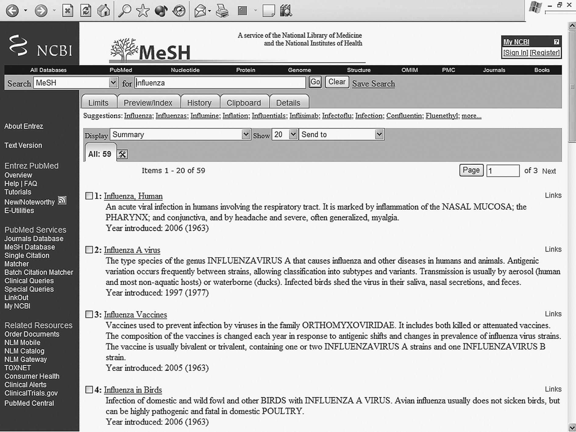The image size is (576, 432).
Task: Open the magnifying glass Search icon
Action: tap(124, 11)
